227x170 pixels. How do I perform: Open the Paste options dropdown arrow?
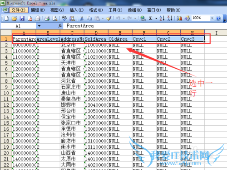coord(103,19)
